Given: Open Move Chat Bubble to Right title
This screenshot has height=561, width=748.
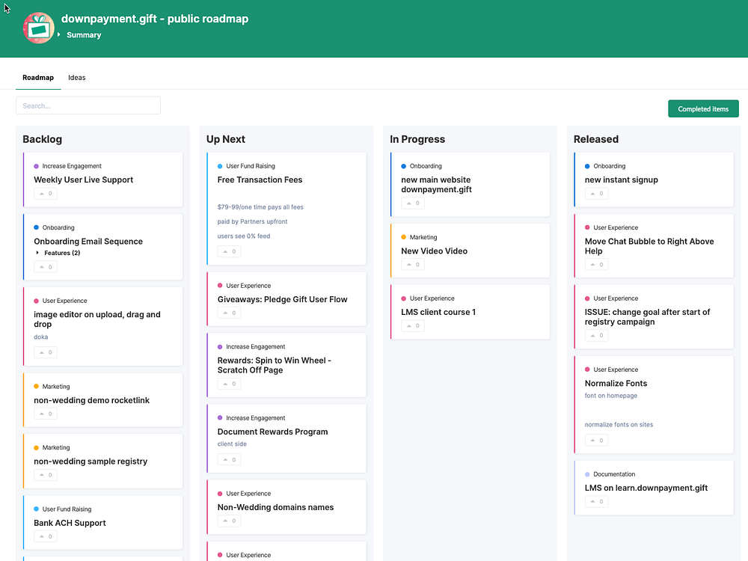Looking at the screenshot, I should click(649, 246).
